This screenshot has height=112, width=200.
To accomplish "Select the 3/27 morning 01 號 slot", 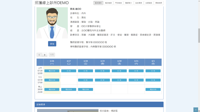I will coord(69,71).
